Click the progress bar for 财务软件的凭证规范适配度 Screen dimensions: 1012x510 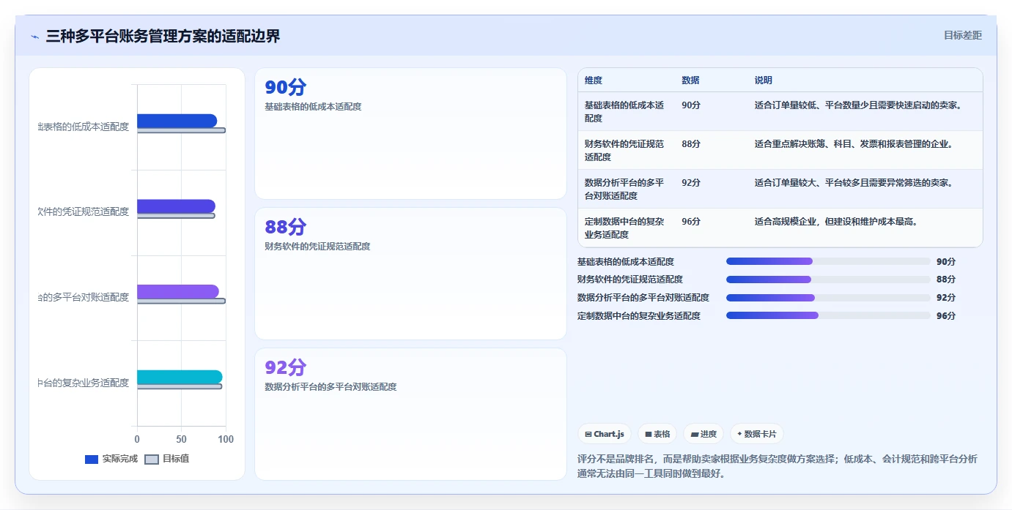pos(828,280)
